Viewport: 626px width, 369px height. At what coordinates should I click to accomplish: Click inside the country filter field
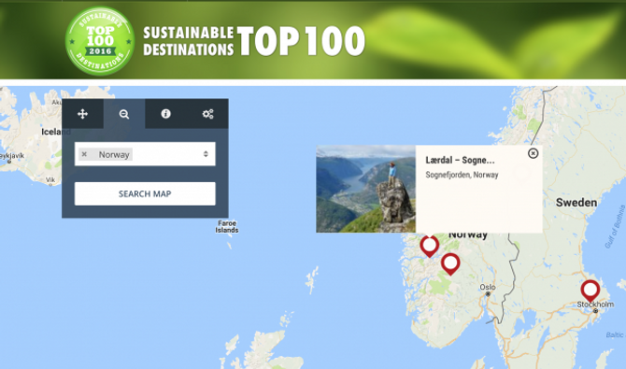coord(145,154)
